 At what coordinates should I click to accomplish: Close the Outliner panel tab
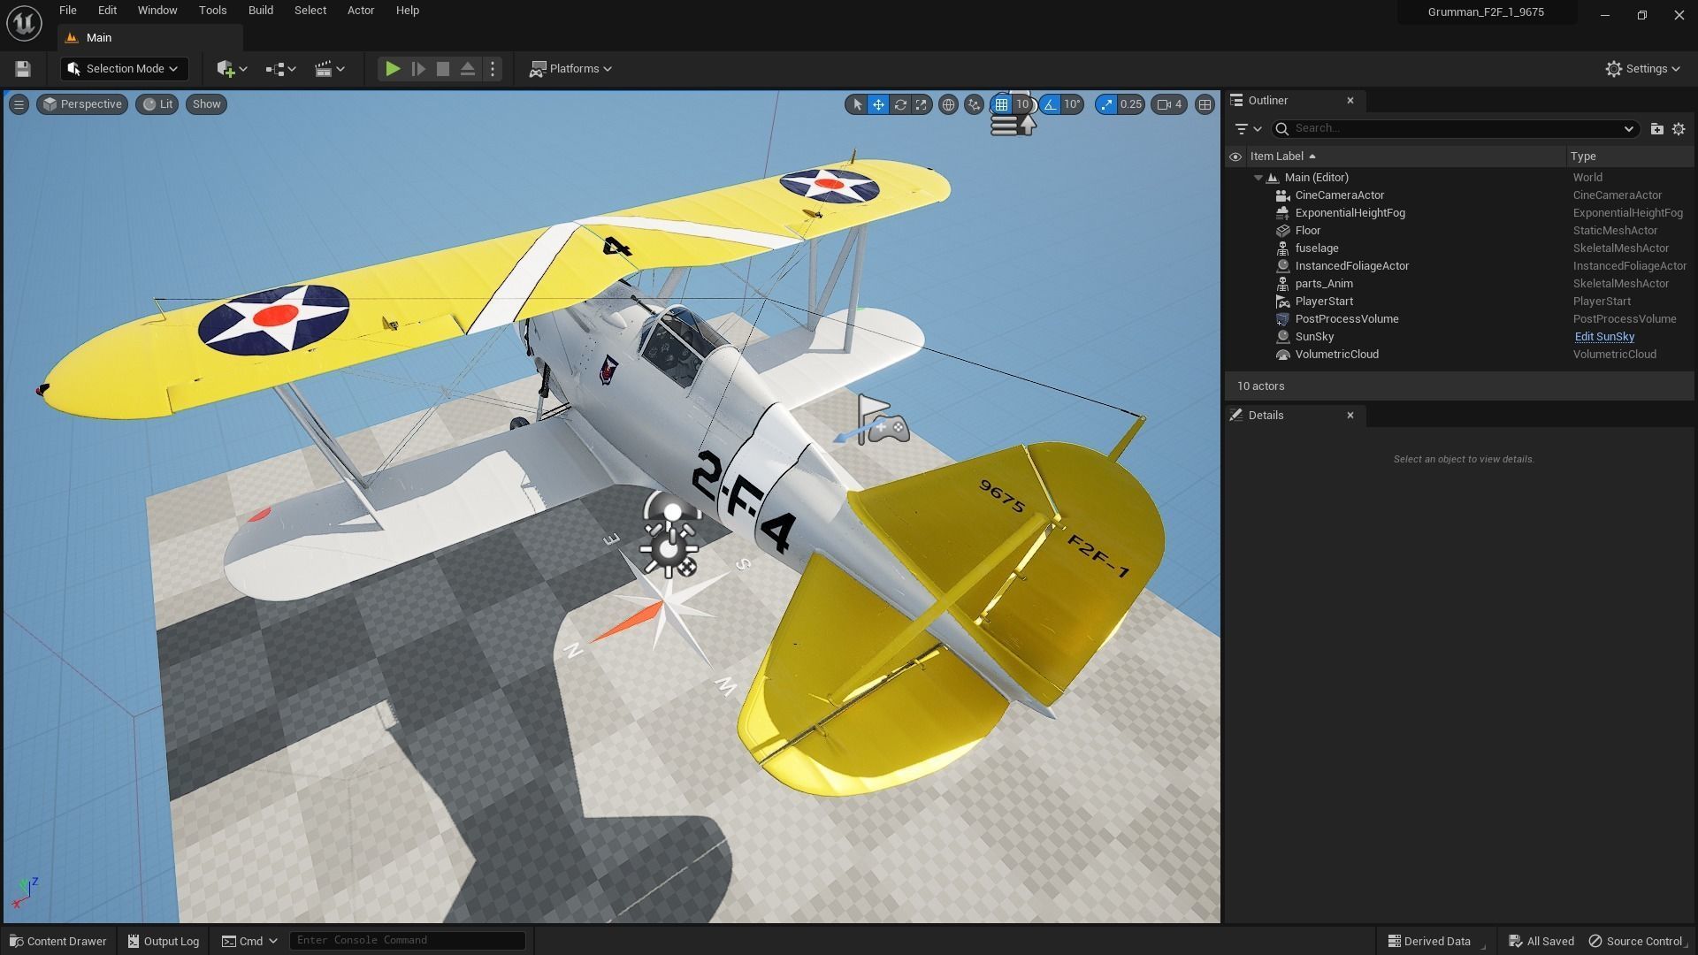[x=1350, y=101]
